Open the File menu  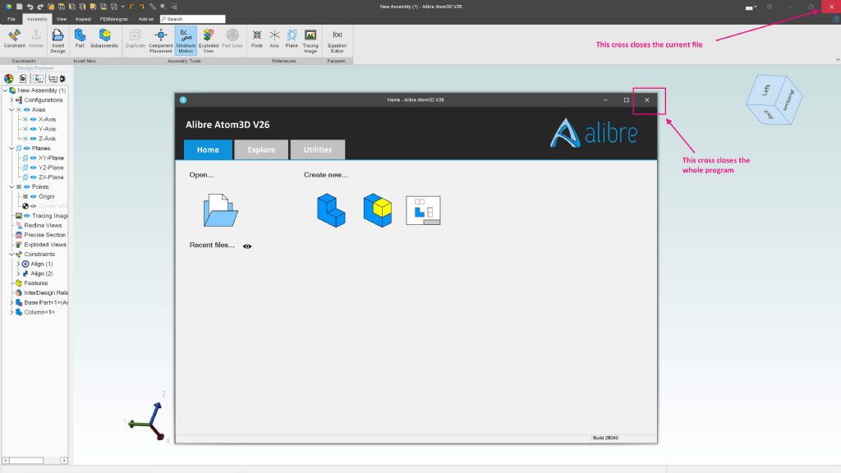coord(11,19)
